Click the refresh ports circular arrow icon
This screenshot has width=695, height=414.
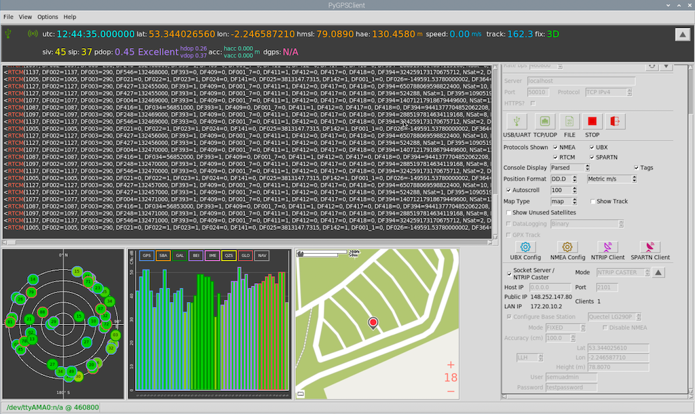(652, 66)
